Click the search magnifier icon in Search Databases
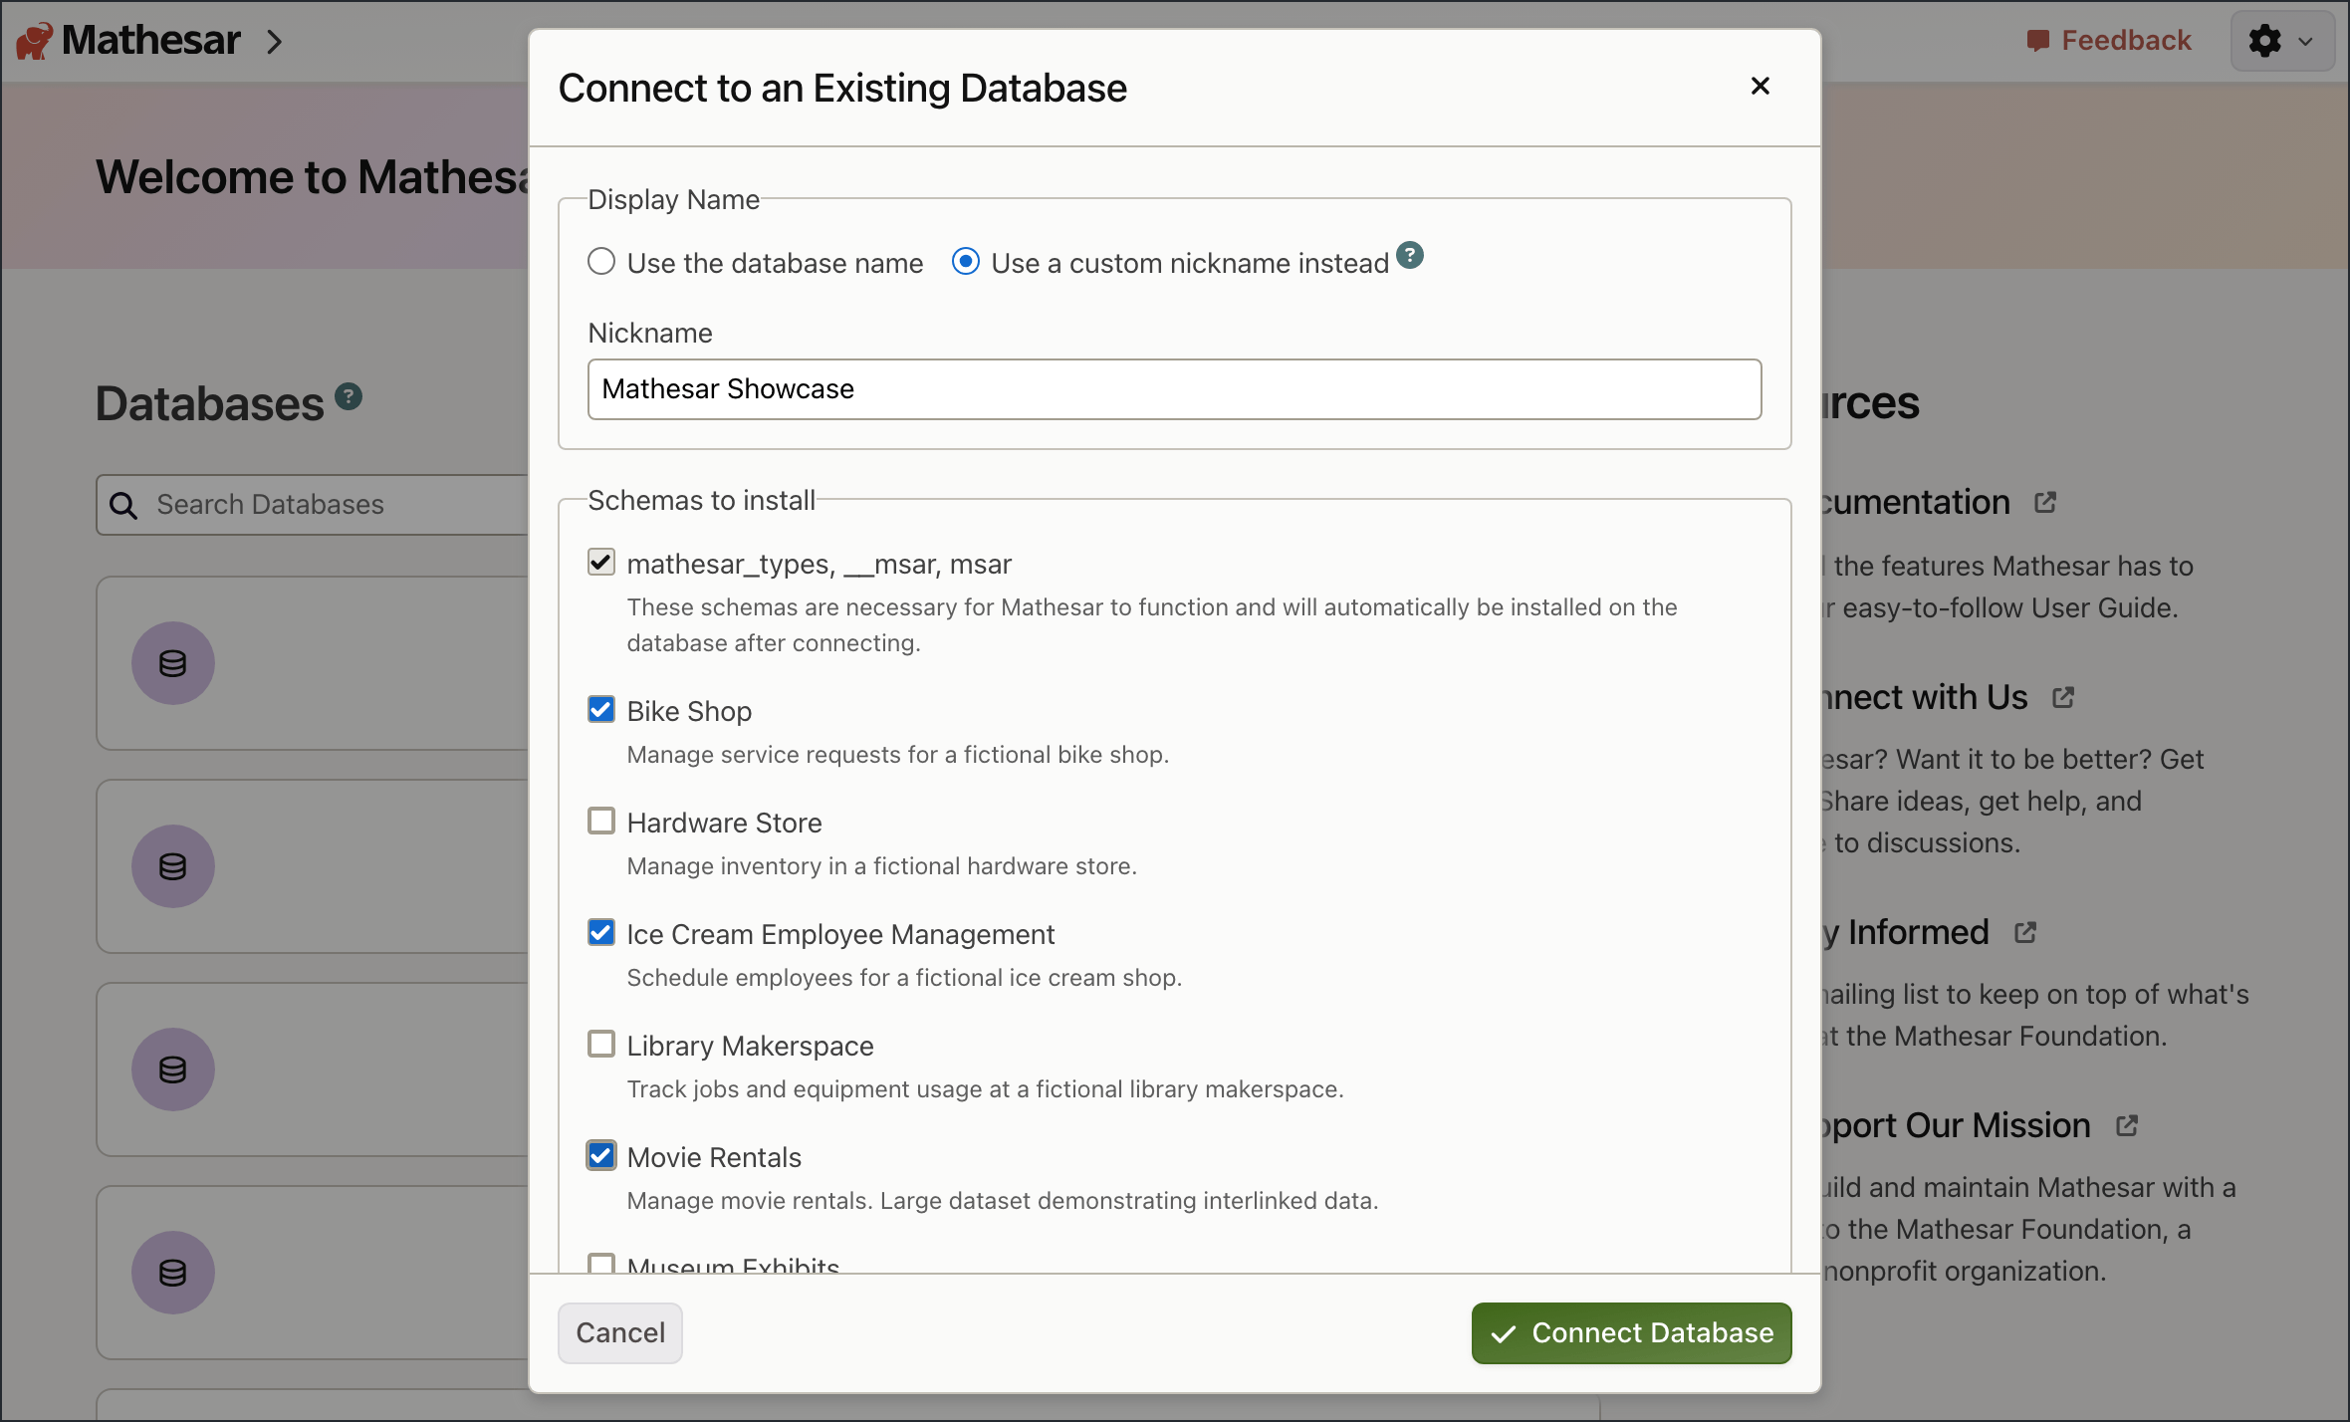This screenshot has height=1422, width=2350. coord(123,505)
